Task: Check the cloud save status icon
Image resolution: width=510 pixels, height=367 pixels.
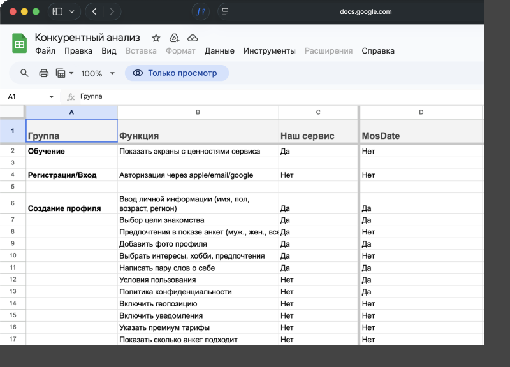Action: pyautogui.click(x=193, y=38)
